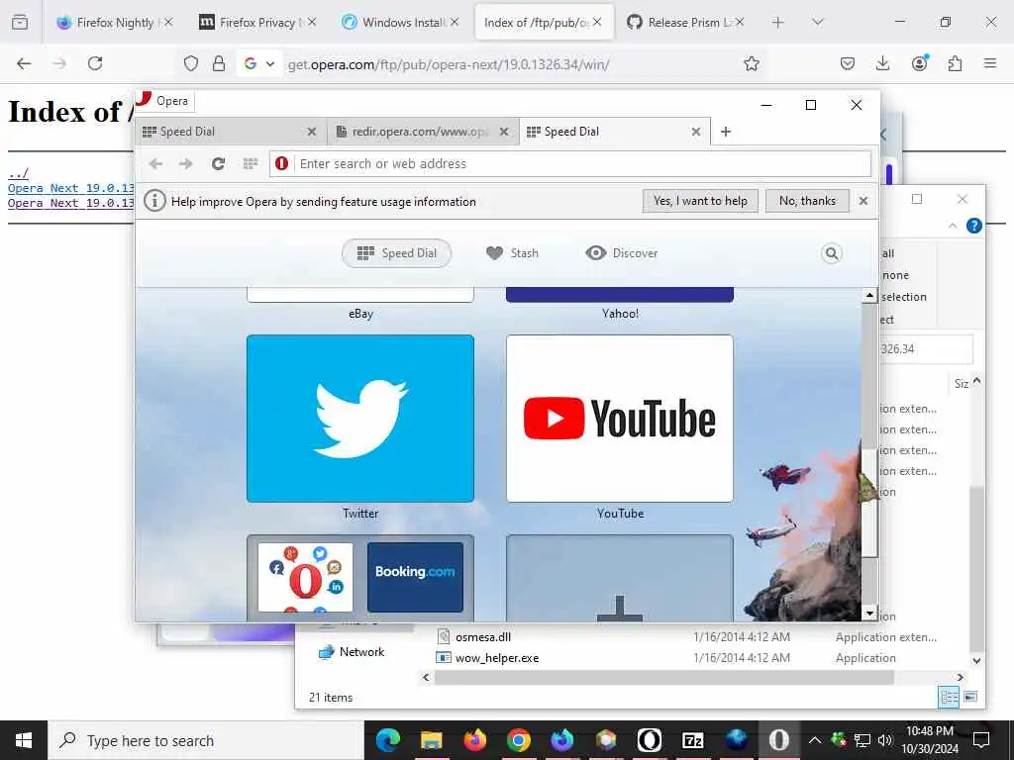Open the Opera social icons thumbnail

coord(305,577)
